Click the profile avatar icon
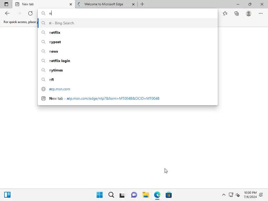268x201 pixels. (x=249, y=13)
